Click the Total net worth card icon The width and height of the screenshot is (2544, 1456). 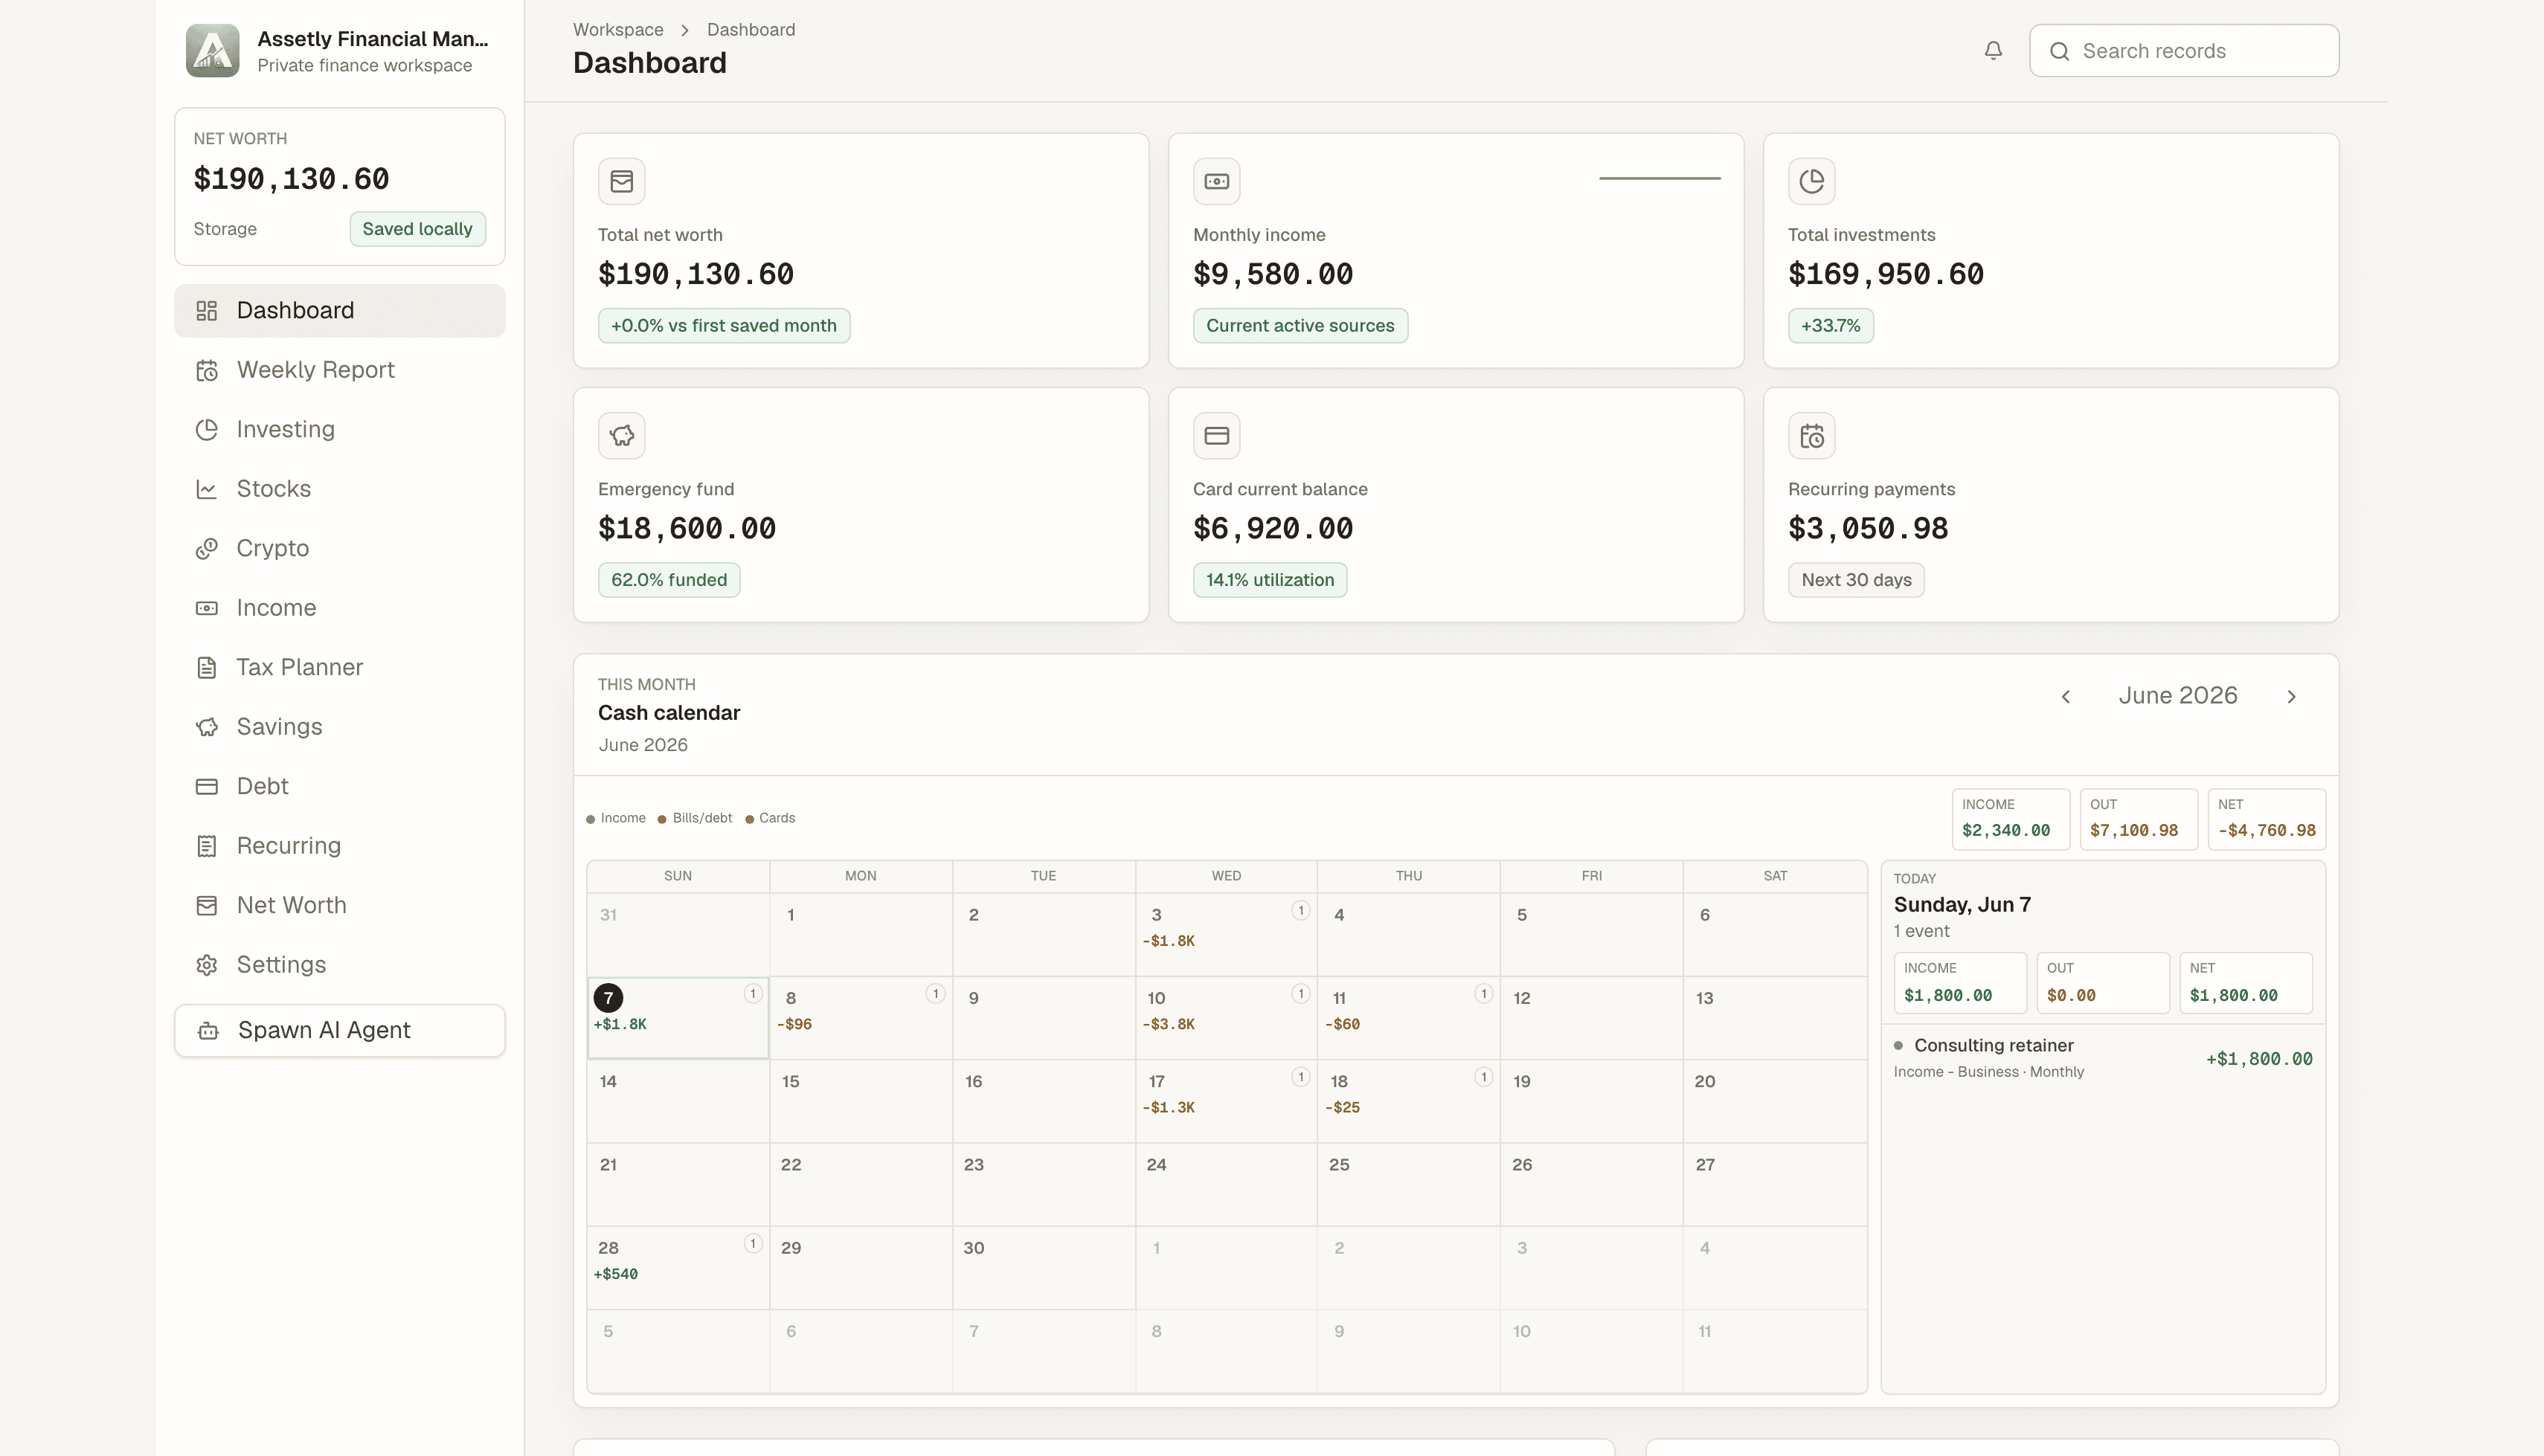pos(622,181)
